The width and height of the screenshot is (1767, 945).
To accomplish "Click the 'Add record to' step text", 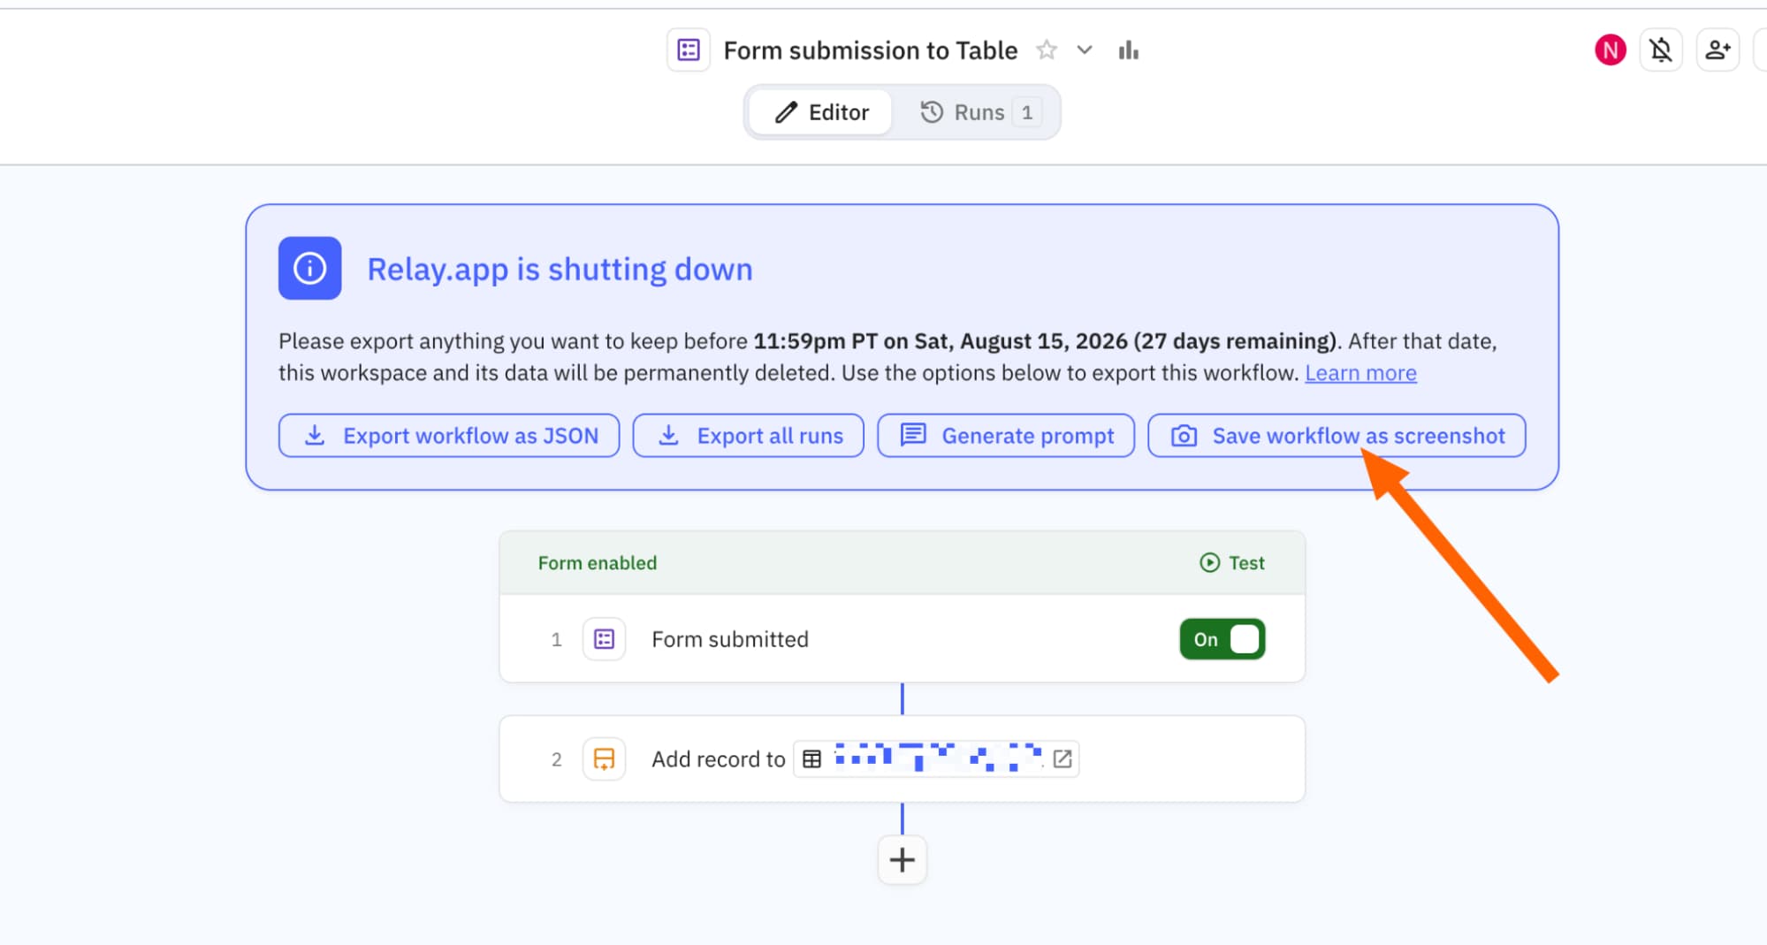I will tap(719, 759).
